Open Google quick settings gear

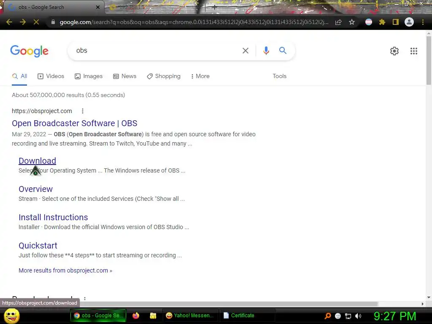click(x=394, y=51)
